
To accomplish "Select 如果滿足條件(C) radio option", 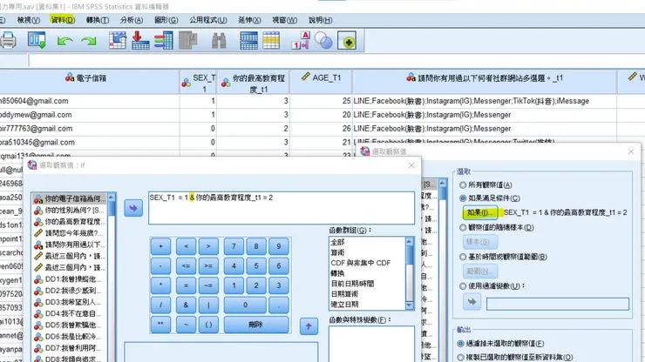I will pyautogui.click(x=490, y=198).
